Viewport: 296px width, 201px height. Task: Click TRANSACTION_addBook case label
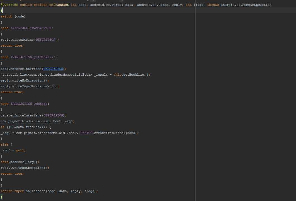29,104
